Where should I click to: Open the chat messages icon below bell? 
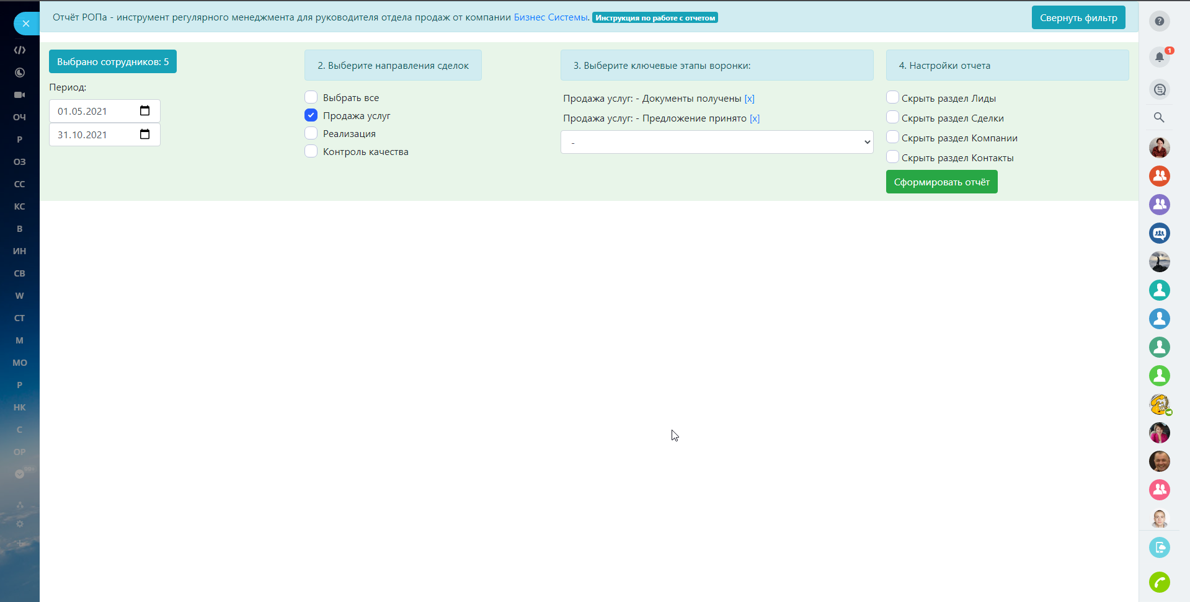[x=1159, y=89]
